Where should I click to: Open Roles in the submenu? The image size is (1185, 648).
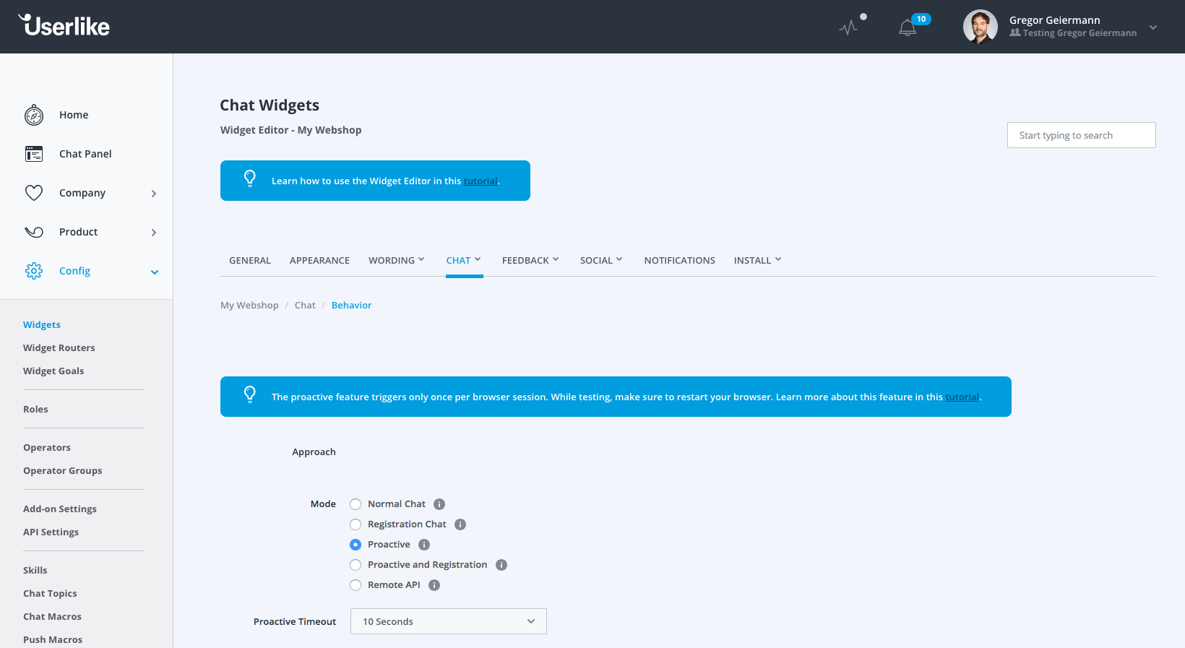pos(35,410)
